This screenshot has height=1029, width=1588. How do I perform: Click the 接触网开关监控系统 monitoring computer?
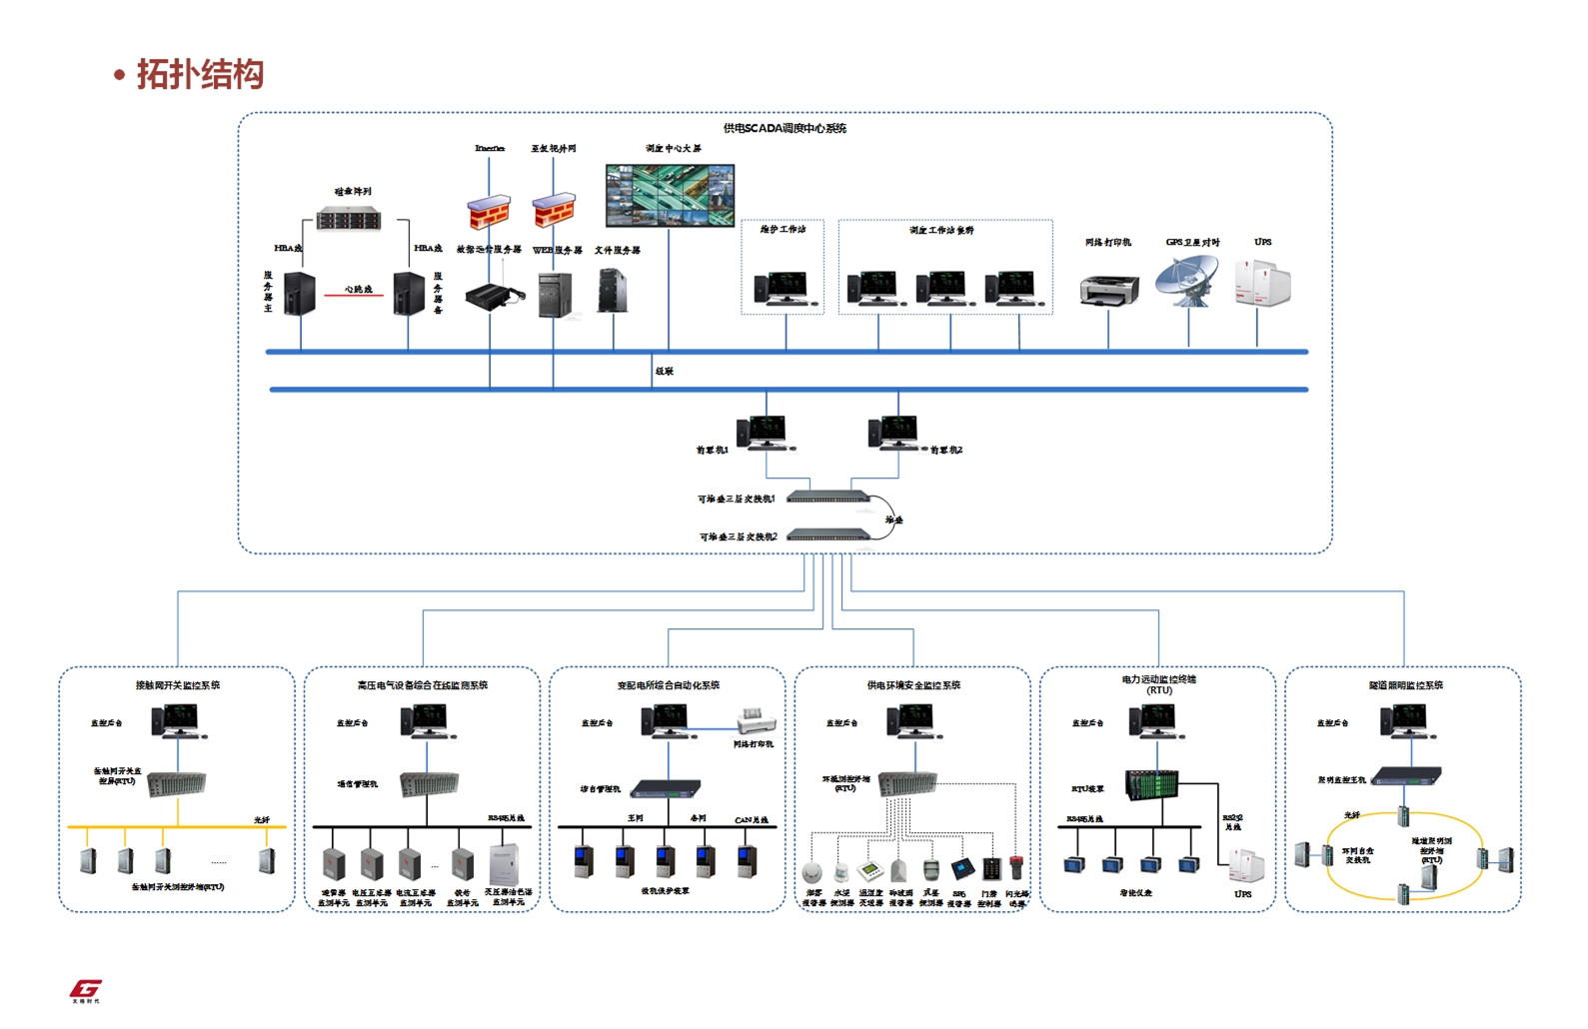pos(176,720)
